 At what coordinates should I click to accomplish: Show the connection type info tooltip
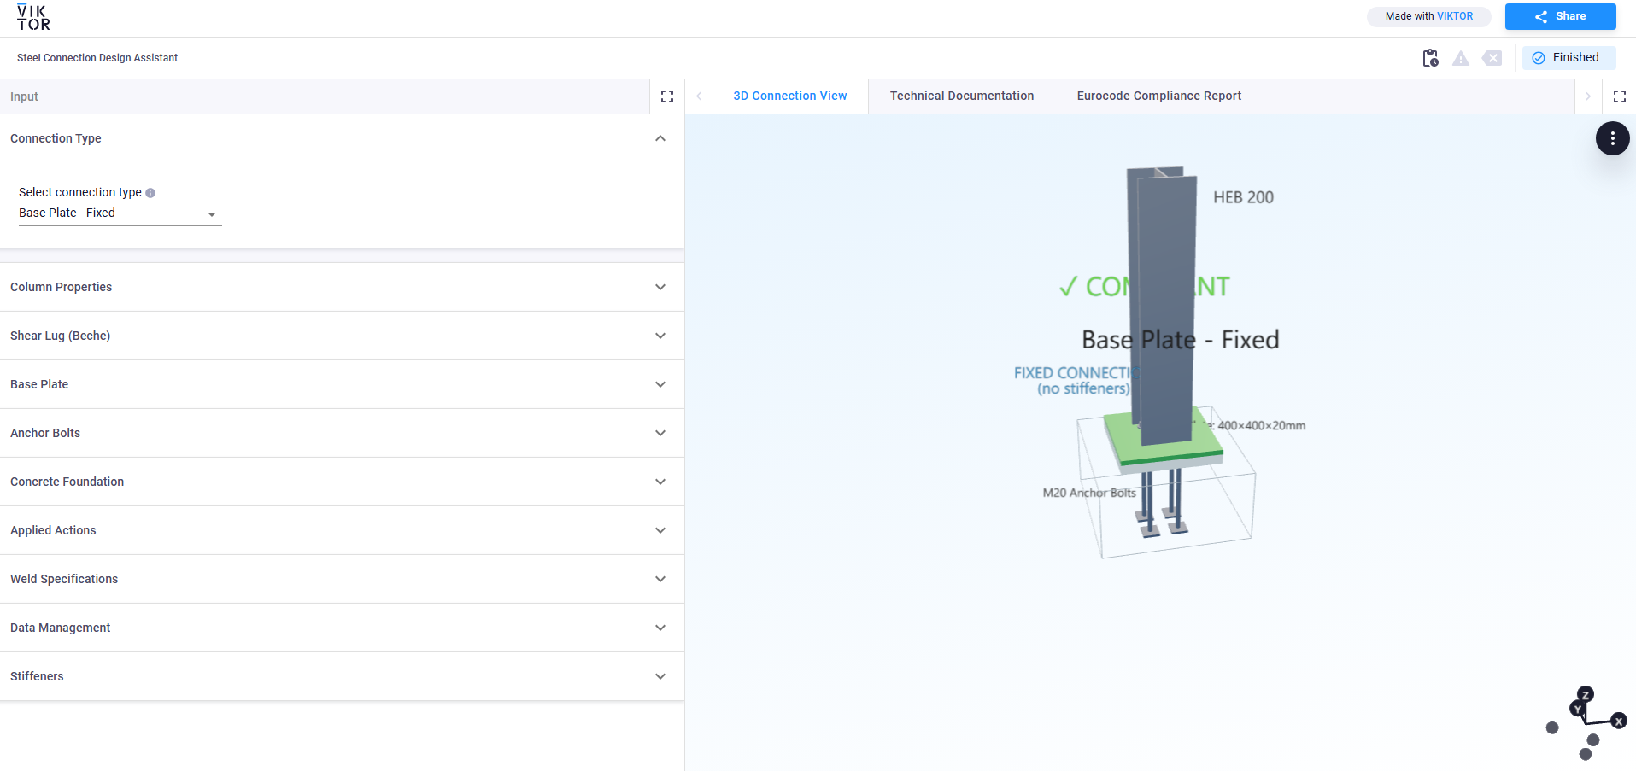point(150,192)
